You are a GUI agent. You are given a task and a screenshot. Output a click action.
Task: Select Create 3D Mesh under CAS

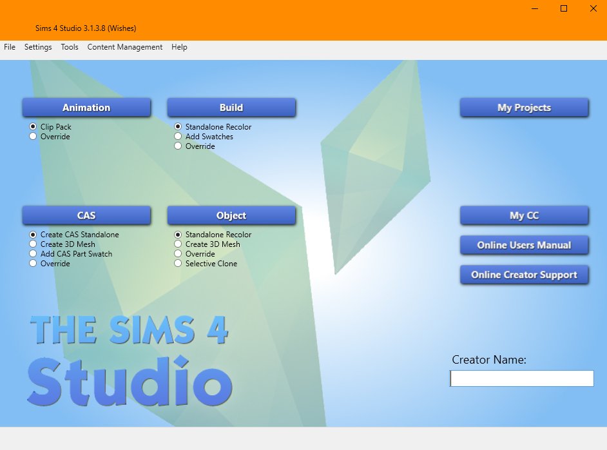[x=34, y=244]
